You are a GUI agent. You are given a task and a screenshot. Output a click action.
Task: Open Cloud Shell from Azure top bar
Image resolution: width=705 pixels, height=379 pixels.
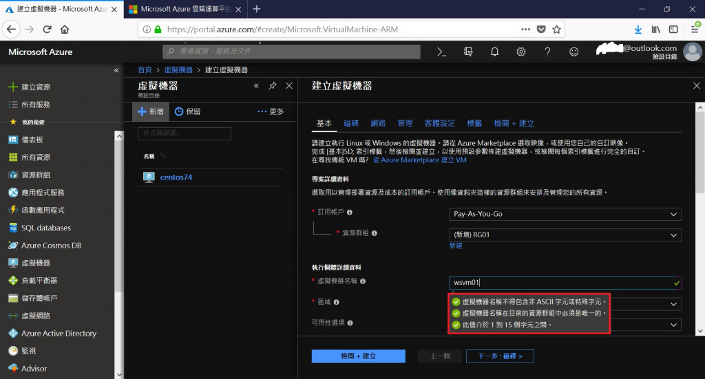[441, 52]
